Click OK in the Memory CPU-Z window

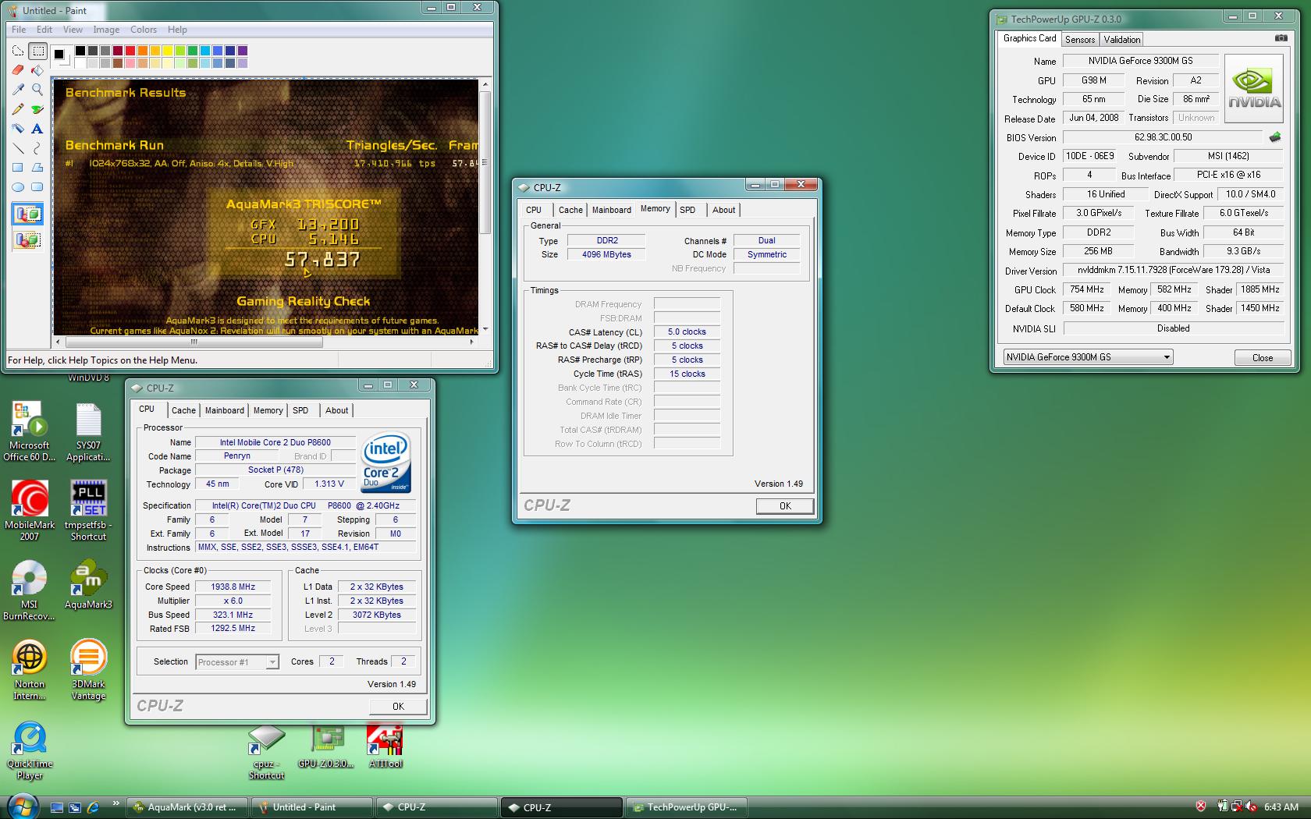(785, 505)
